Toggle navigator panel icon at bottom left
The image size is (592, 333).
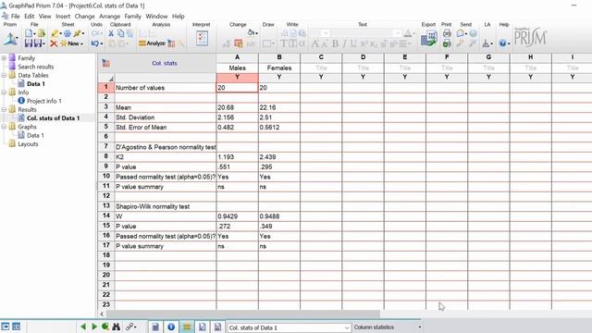(x=6, y=327)
